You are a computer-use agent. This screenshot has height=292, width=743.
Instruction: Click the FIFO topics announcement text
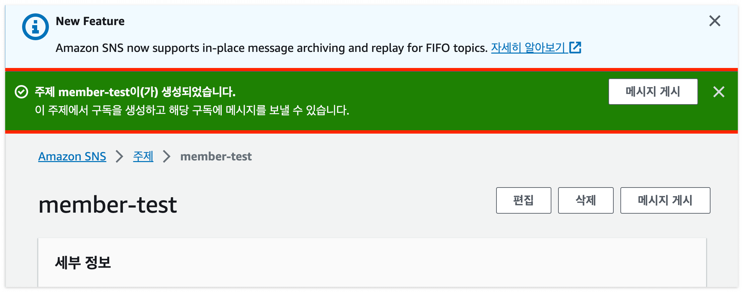click(271, 48)
